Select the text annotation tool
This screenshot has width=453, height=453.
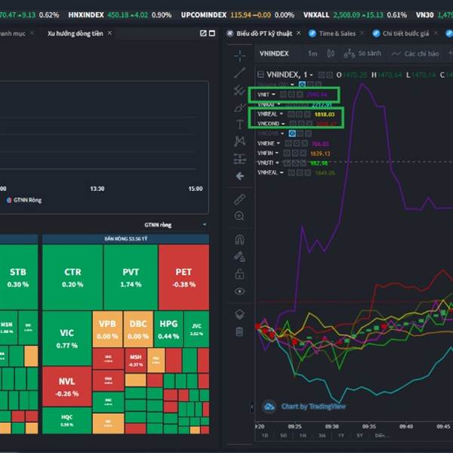239,125
